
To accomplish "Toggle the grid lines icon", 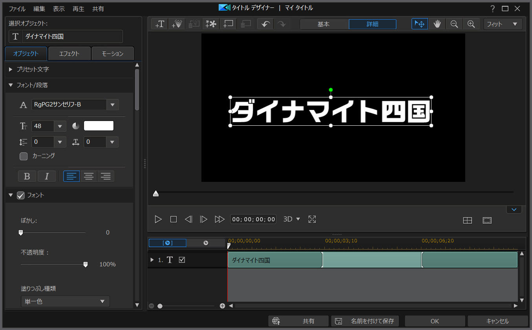I will (x=467, y=220).
